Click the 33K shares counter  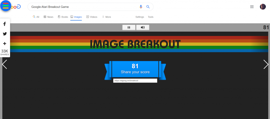pos(5,52)
